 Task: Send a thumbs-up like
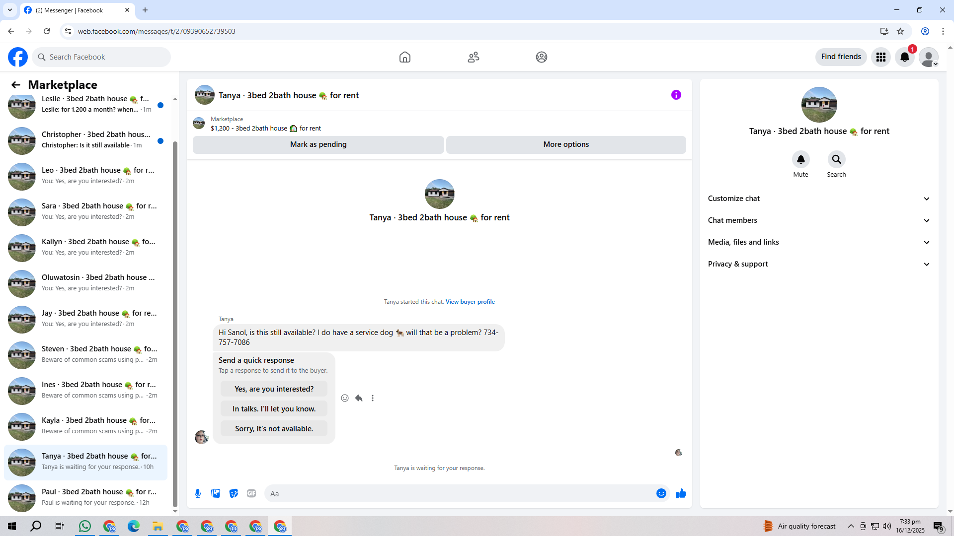pos(681,493)
